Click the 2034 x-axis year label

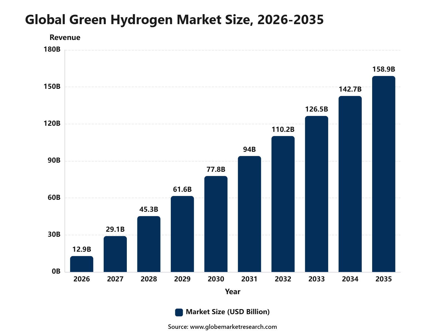[350, 279]
